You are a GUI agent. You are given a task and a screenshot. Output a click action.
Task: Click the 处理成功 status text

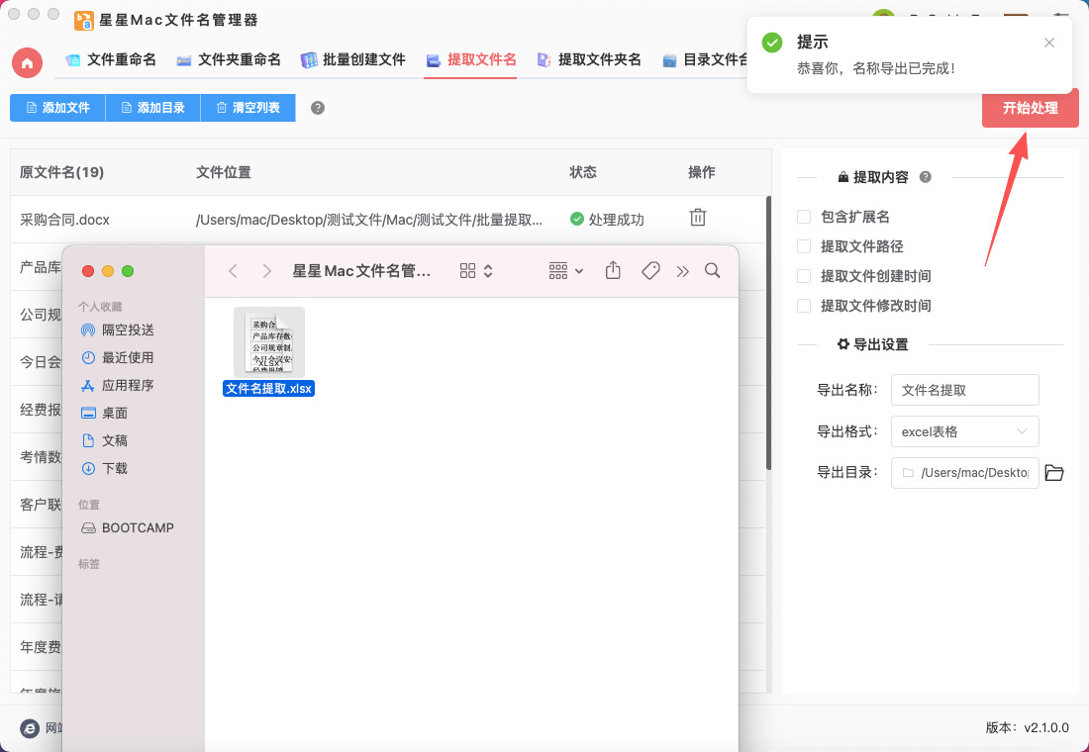616,220
